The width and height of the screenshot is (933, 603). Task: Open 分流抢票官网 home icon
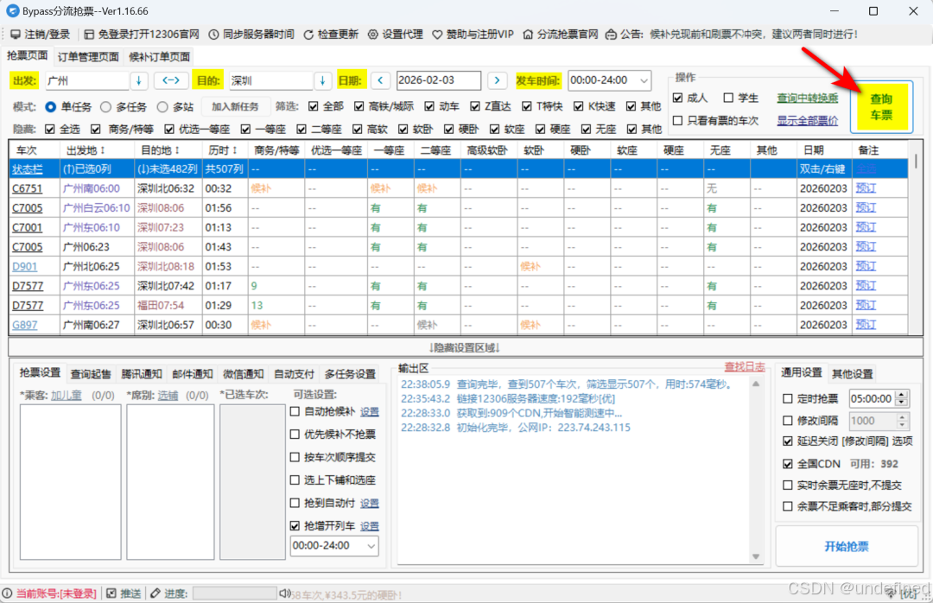[x=528, y=35]
